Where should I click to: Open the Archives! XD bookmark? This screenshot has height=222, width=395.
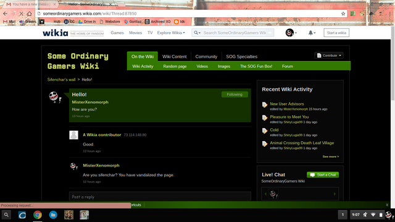[158, 22]
